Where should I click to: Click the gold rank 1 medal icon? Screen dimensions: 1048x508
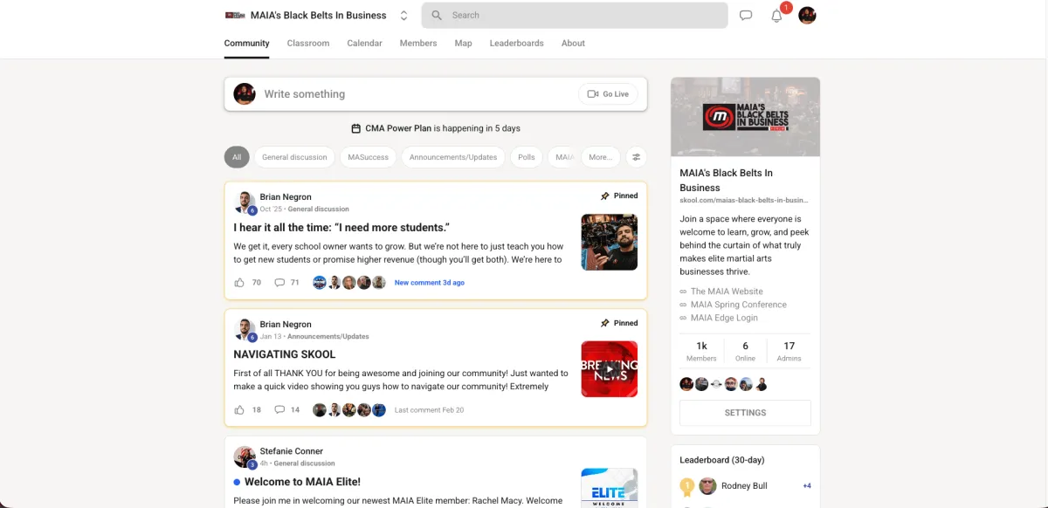[686, 486]
